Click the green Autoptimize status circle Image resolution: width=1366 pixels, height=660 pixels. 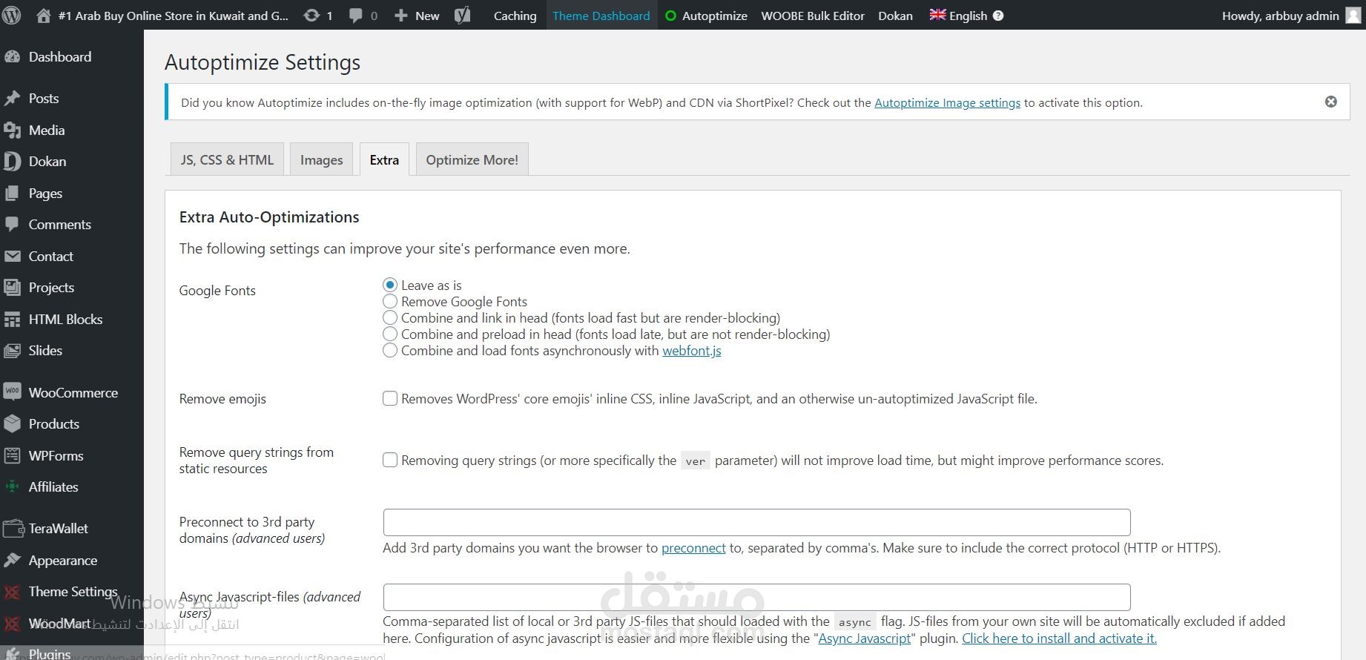click(x=671, y=16)
